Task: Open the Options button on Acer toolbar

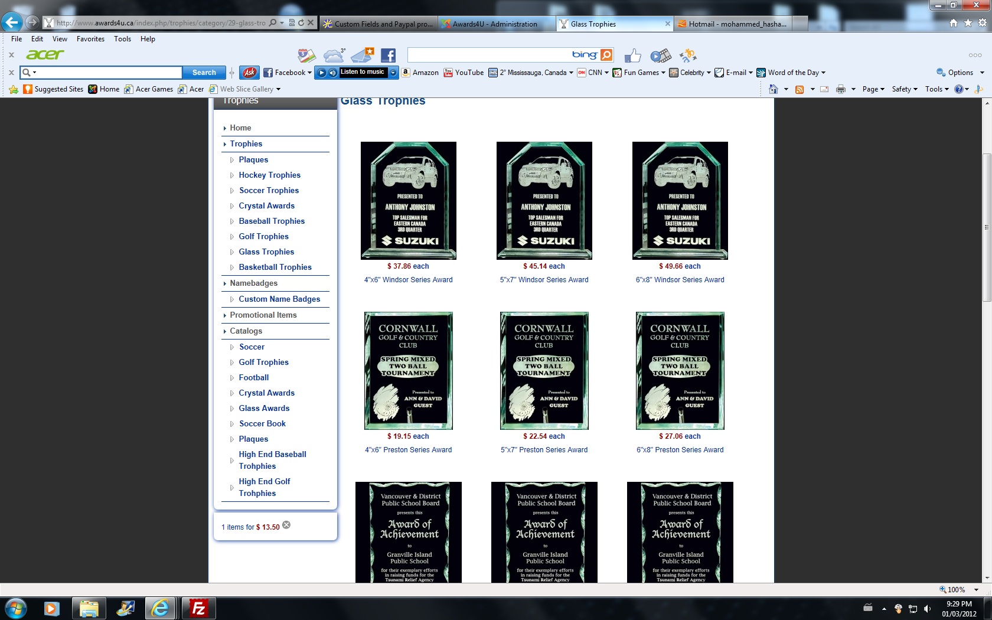Action: (960, 73)
